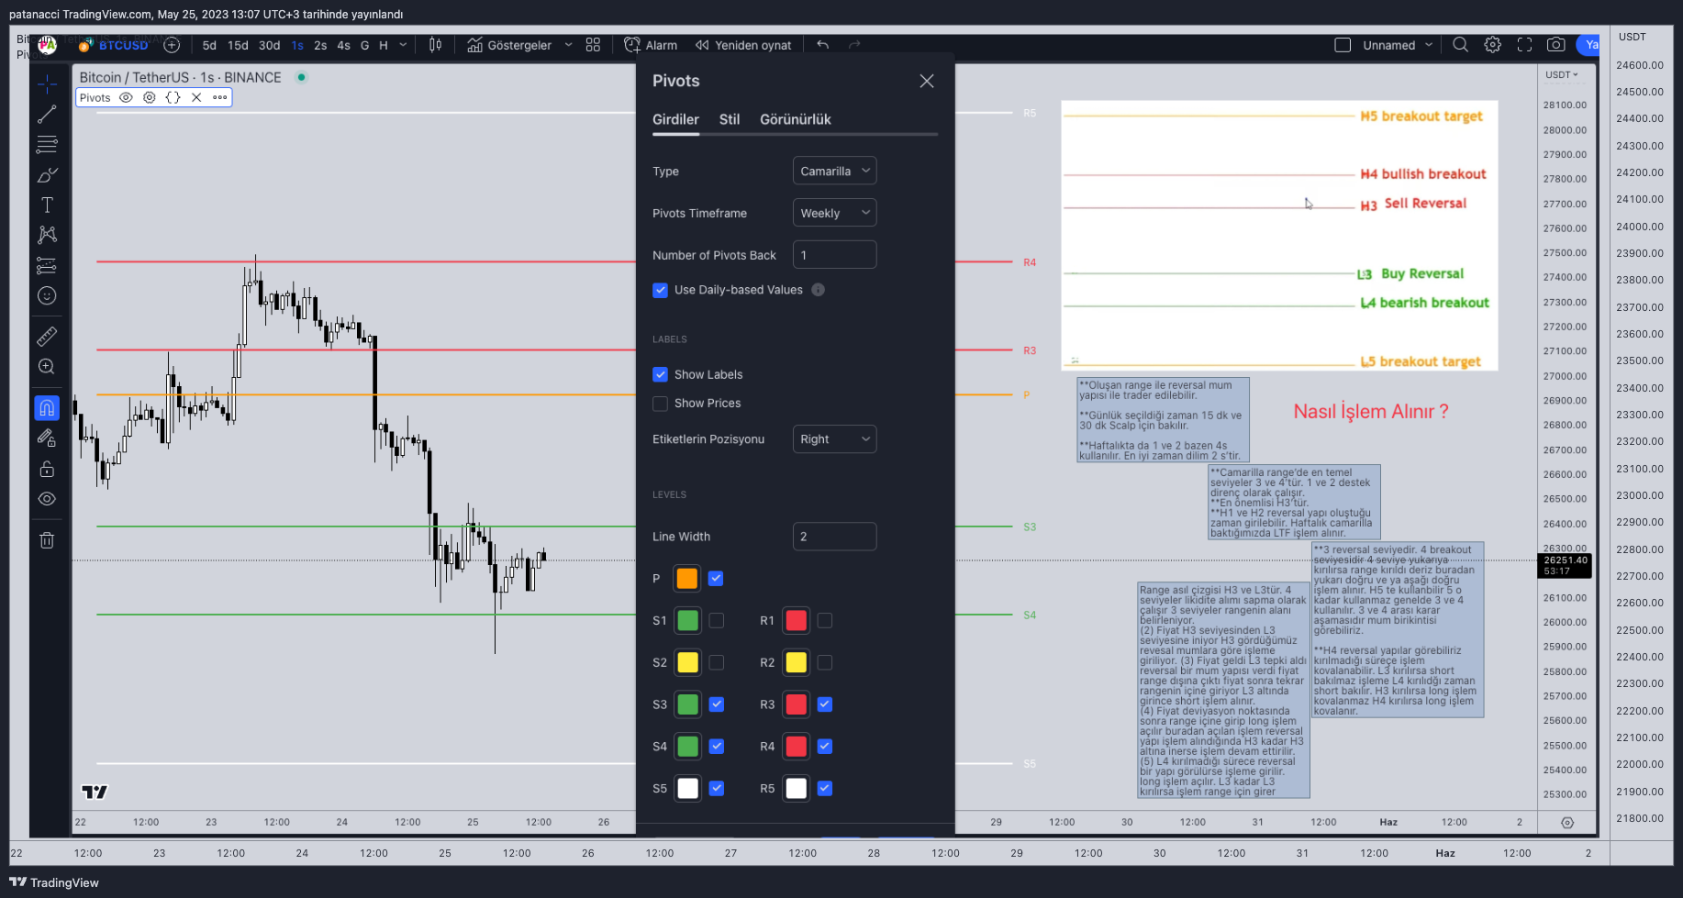Open the layout setup grid icon
The image size is (1683, 898).
[593, 45]
